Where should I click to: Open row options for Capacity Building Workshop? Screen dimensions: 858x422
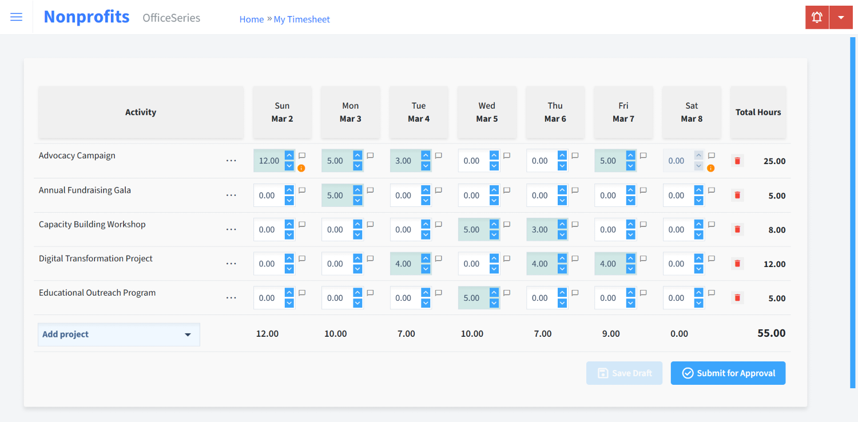[x=231, y=229]
